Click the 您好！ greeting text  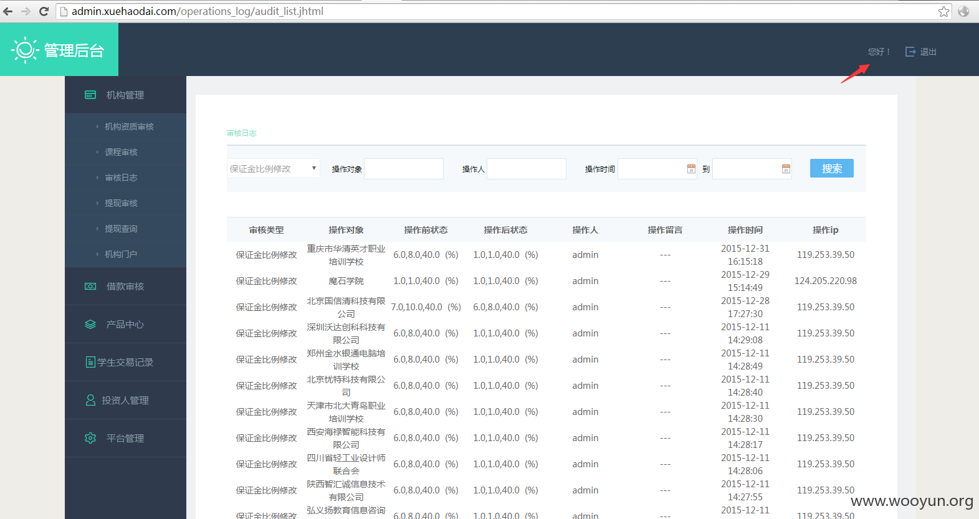(x=879, y=52)
